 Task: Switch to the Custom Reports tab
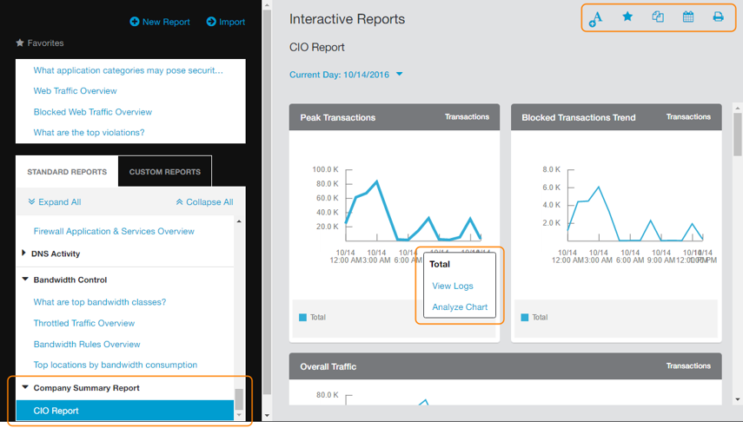[164, 172]
